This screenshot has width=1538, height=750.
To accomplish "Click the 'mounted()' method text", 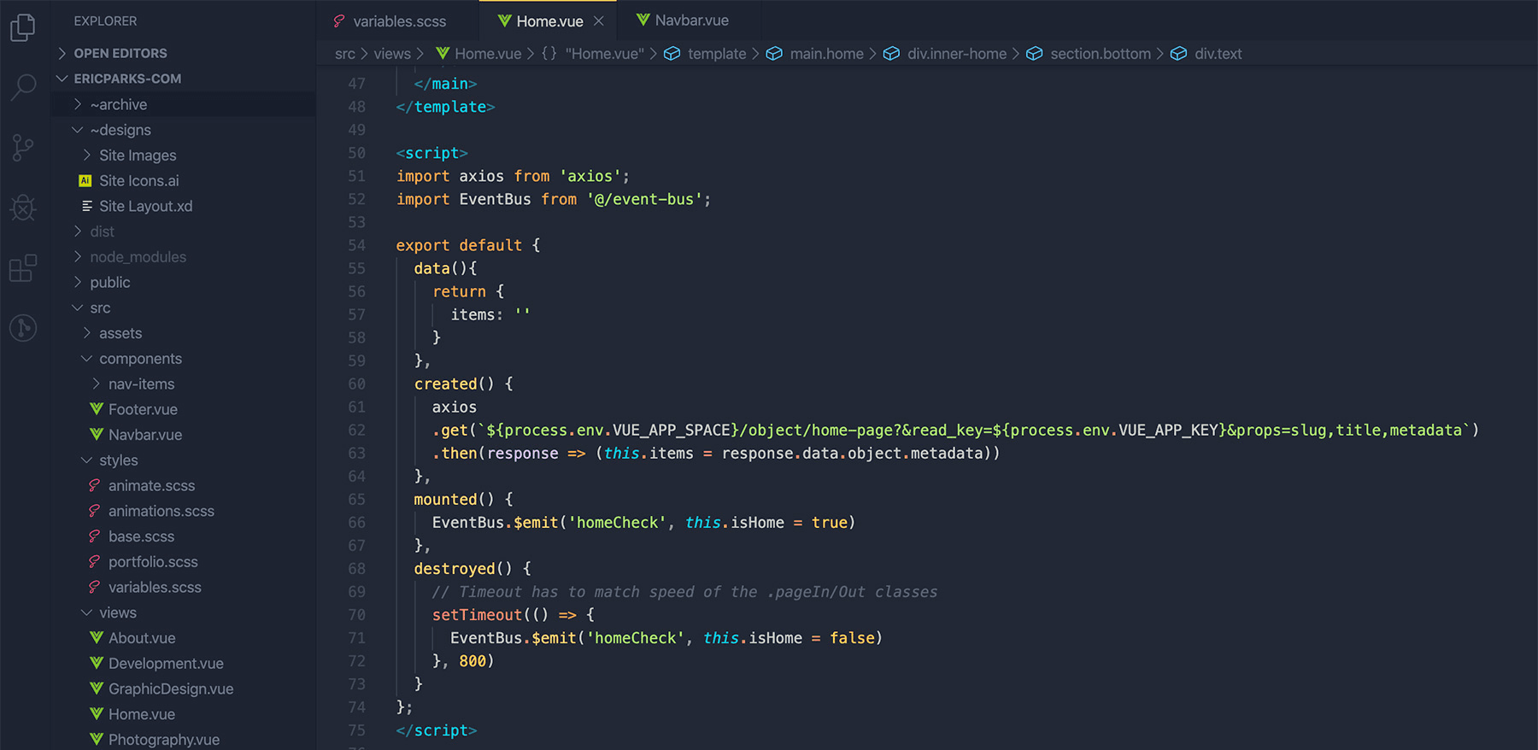I will point(454,500).
